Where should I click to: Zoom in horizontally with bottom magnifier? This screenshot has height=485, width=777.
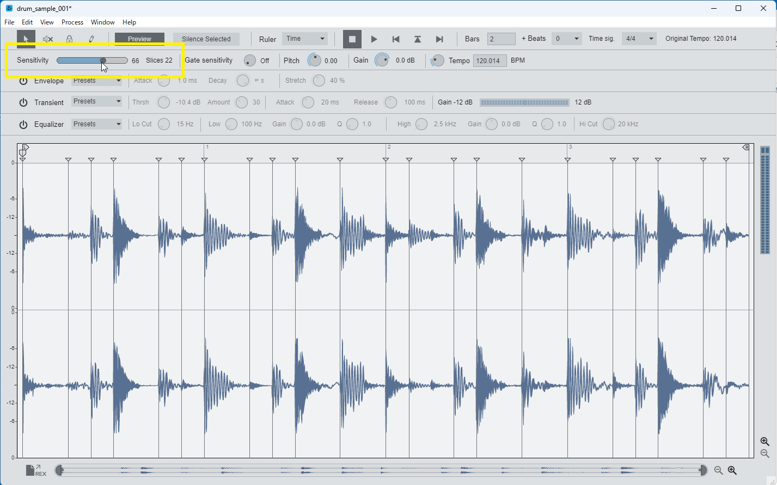732,470
